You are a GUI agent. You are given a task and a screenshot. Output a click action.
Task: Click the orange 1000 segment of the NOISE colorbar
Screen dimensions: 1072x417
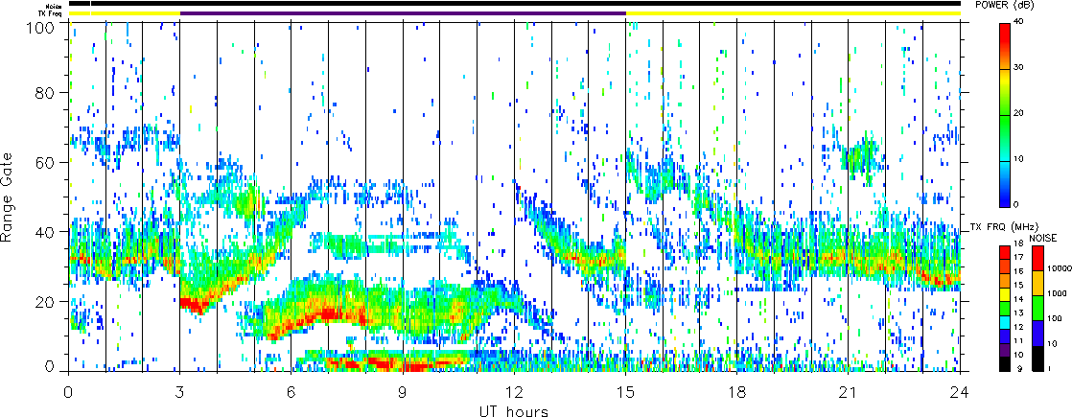tap(1037, 283)
